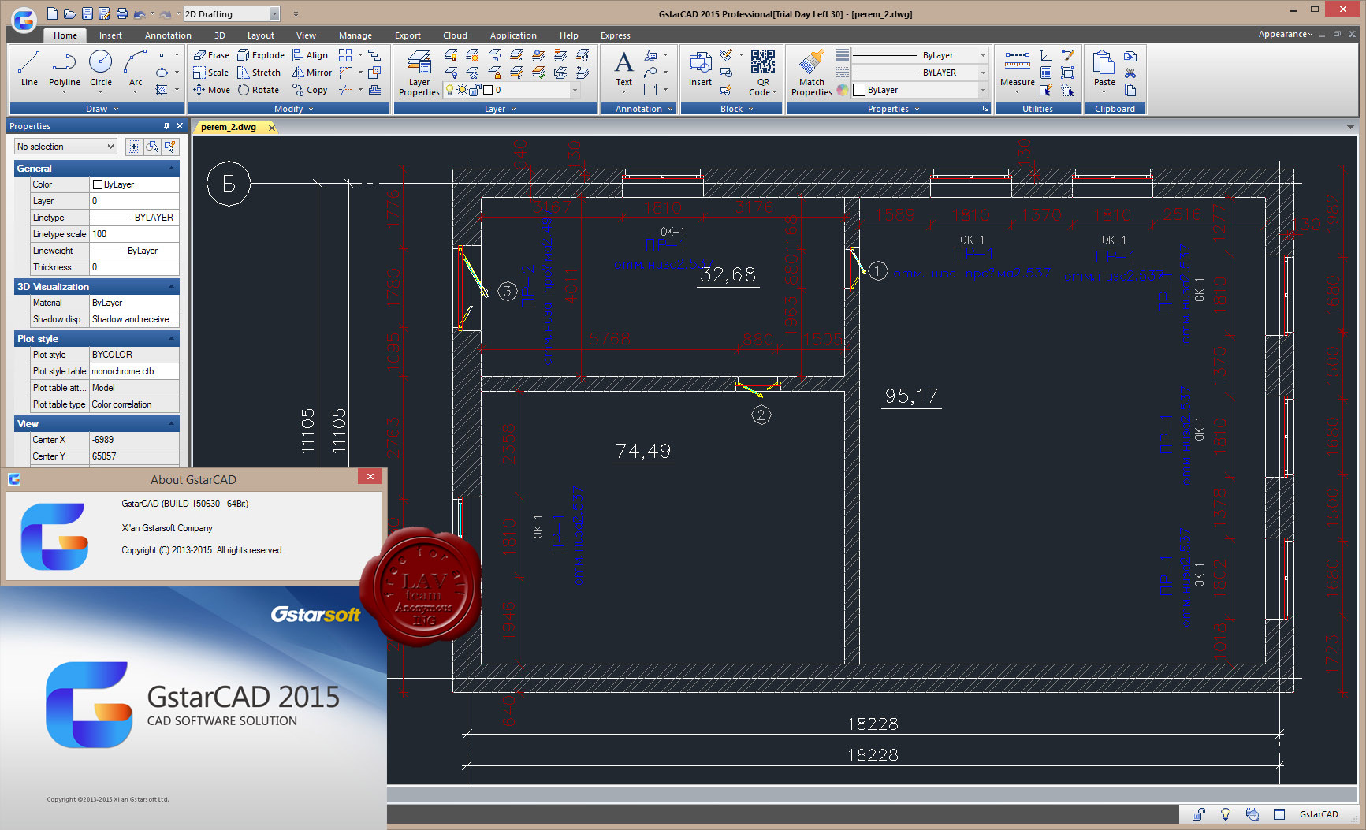Select the perem_2.dwg document tab
The height and width of the screenshot is (830, 1366).
click(x=229, y=127)
